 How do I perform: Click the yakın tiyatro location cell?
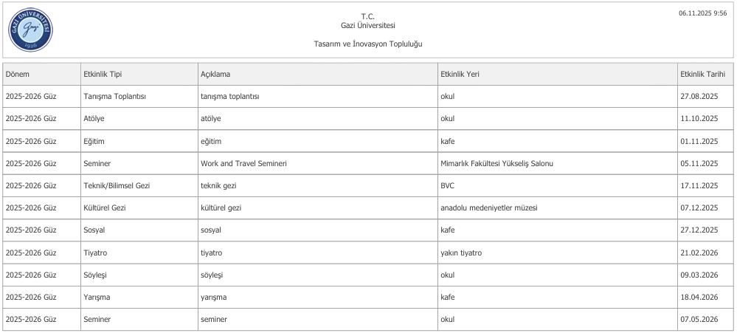[x=460, y=253]
